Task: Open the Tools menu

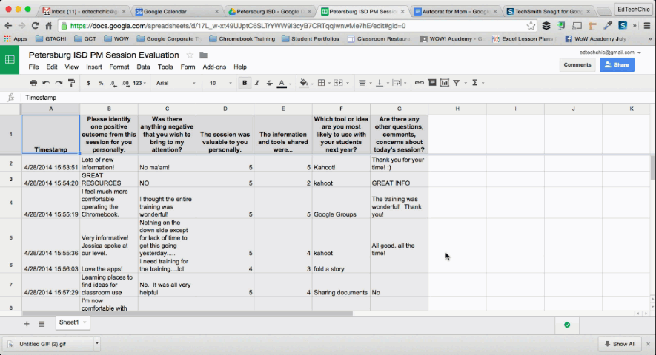Action: point(165,67)
